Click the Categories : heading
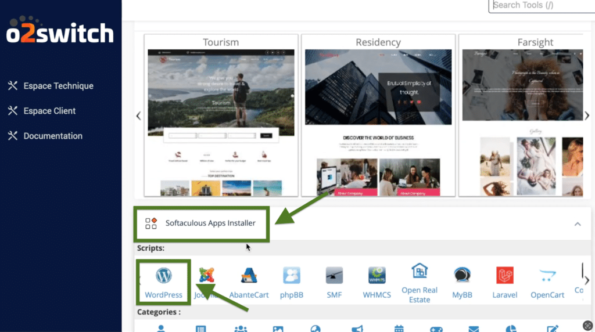Screen dimensions: 595x332 pos(159,312)
